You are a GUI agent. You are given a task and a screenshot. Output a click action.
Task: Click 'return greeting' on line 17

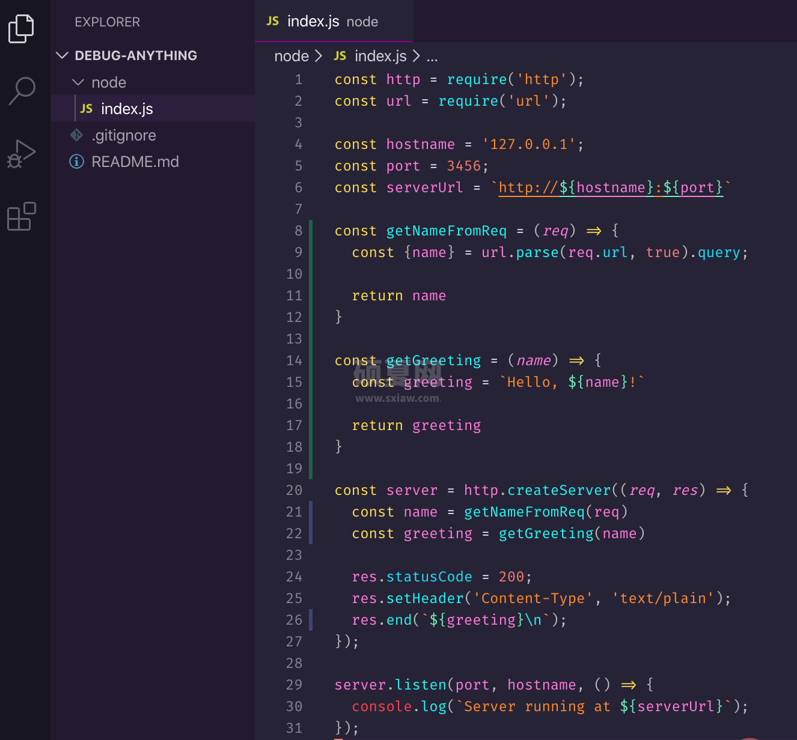click(417, 425)
